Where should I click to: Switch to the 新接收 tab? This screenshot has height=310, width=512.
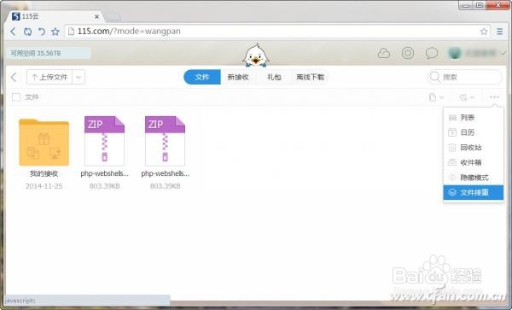coord(238,78)
